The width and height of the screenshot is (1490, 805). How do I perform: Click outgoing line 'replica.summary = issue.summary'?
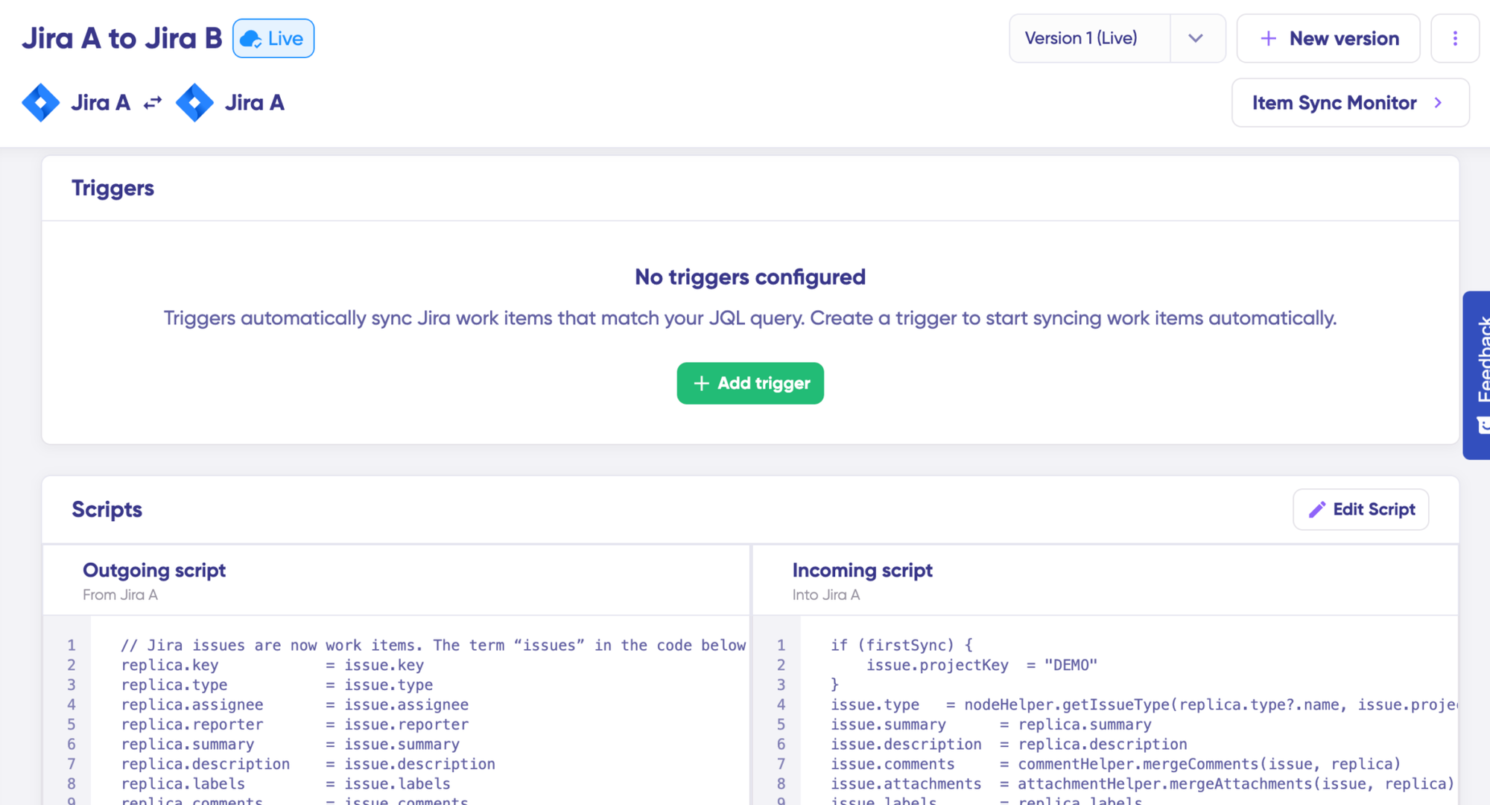(x=291, y=744)
